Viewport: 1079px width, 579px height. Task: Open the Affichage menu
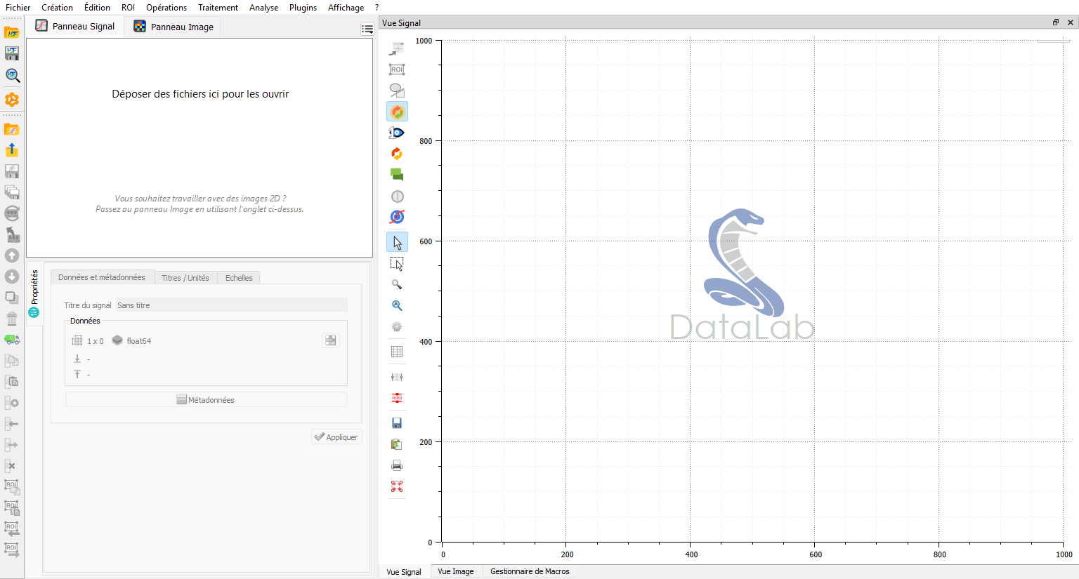(346, 7)
